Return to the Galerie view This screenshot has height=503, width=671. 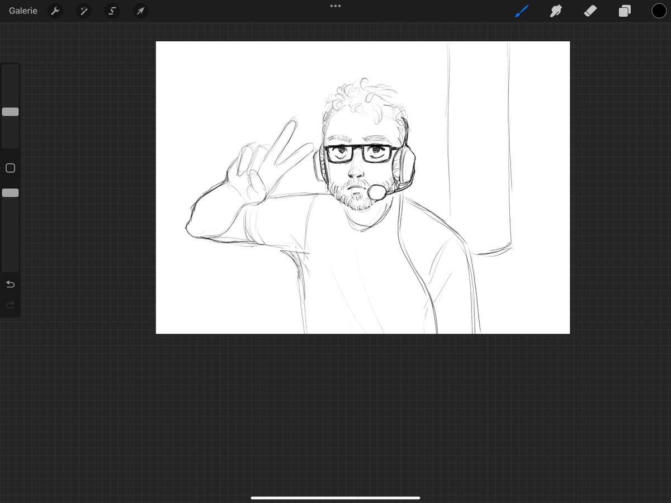point(23,11)
